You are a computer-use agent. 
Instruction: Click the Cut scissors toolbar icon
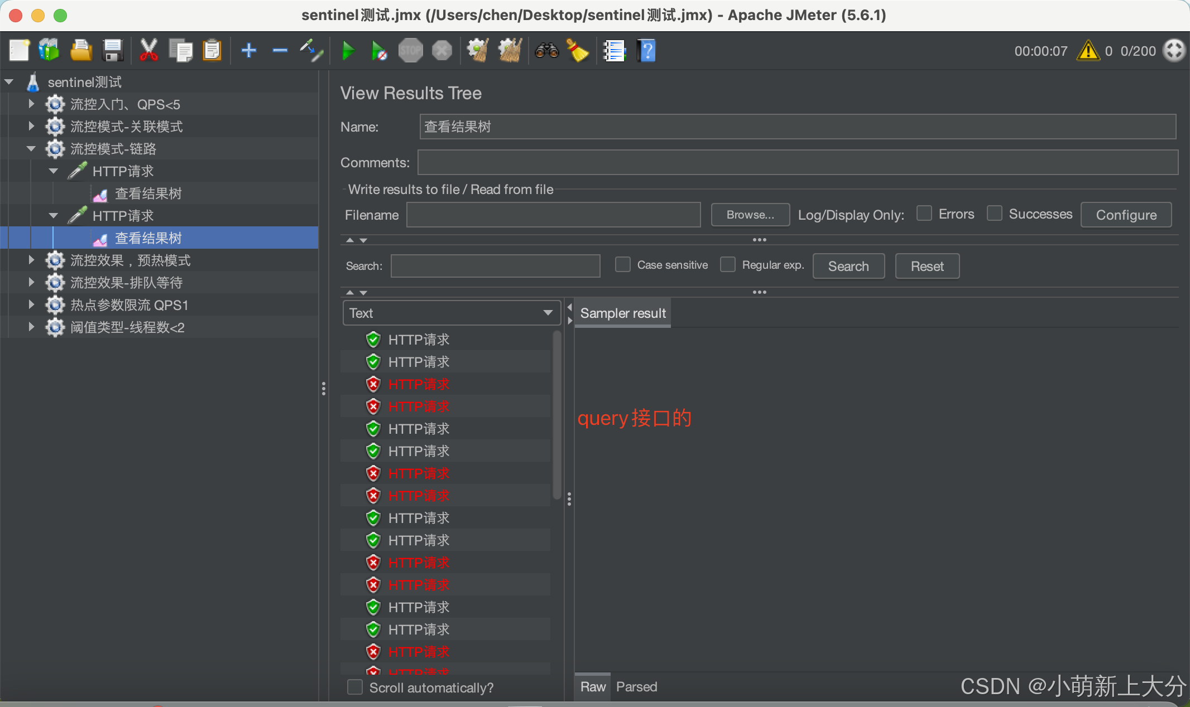[148, 51]
